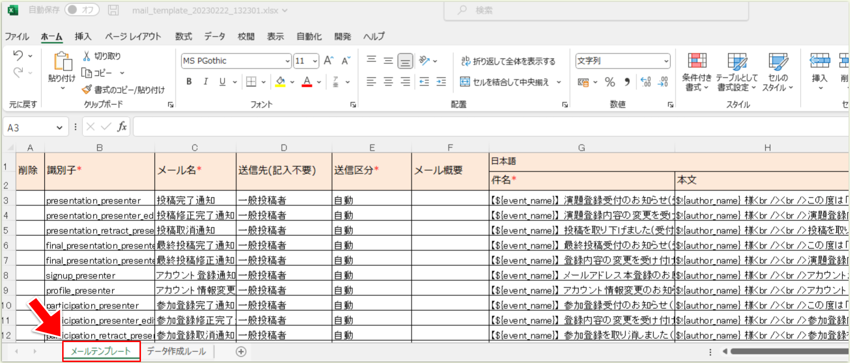Viewport: 850px width, 363px height.
Task: Click the Borders icon
Action: 251,82
